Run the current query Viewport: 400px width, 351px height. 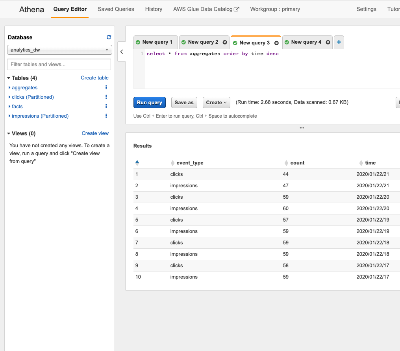149,102
